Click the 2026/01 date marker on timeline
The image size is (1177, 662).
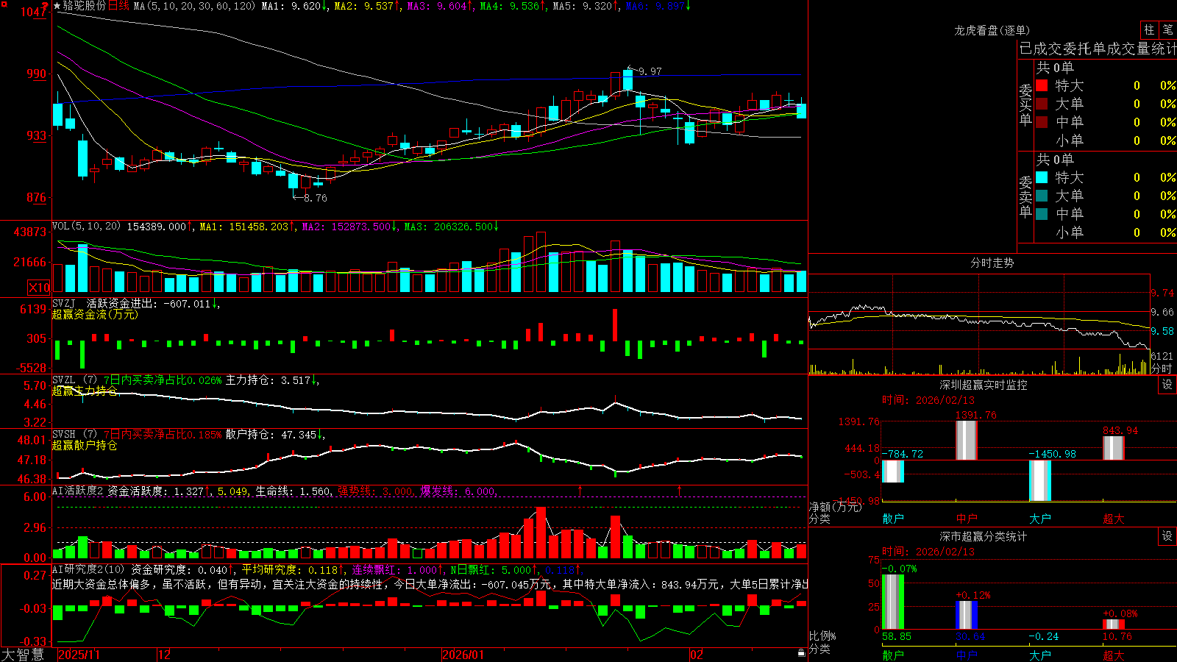tap(463, 655)
